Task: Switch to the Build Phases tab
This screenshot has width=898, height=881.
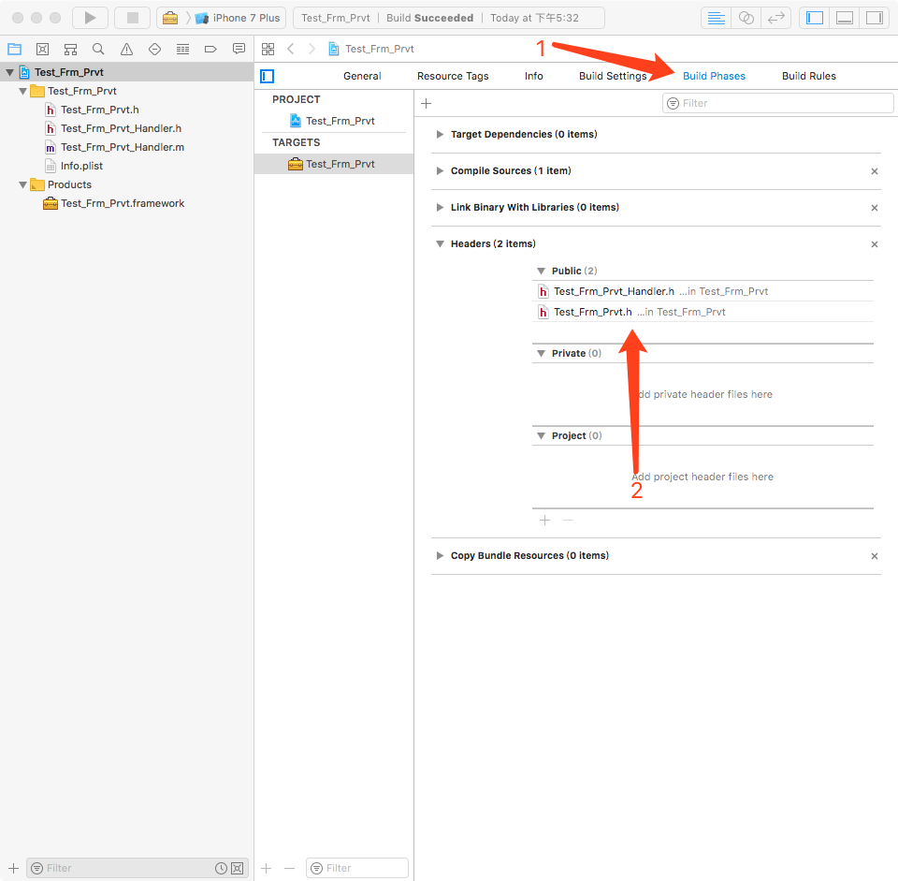Action: pos(714,76)
